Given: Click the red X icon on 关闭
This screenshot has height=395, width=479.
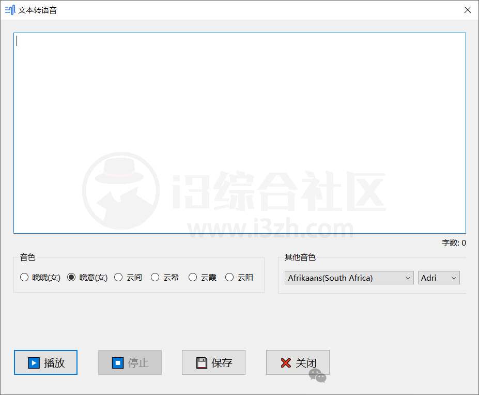Looking at the screenshot, I should click(285, 362).
